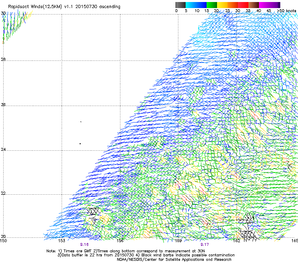Click the "15" label under color scale
The height and width of the screenshot is (262, 298).
[207, 11]
